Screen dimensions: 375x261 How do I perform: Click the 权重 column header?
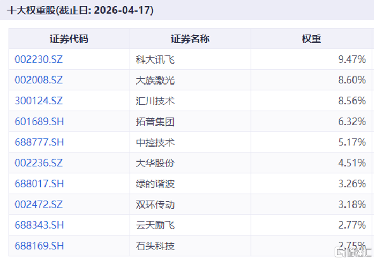[311, 39]
